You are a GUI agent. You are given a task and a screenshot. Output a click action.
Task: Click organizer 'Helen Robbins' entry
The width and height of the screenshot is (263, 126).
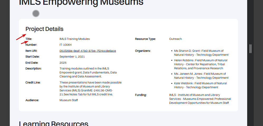(x=201, y=64)
